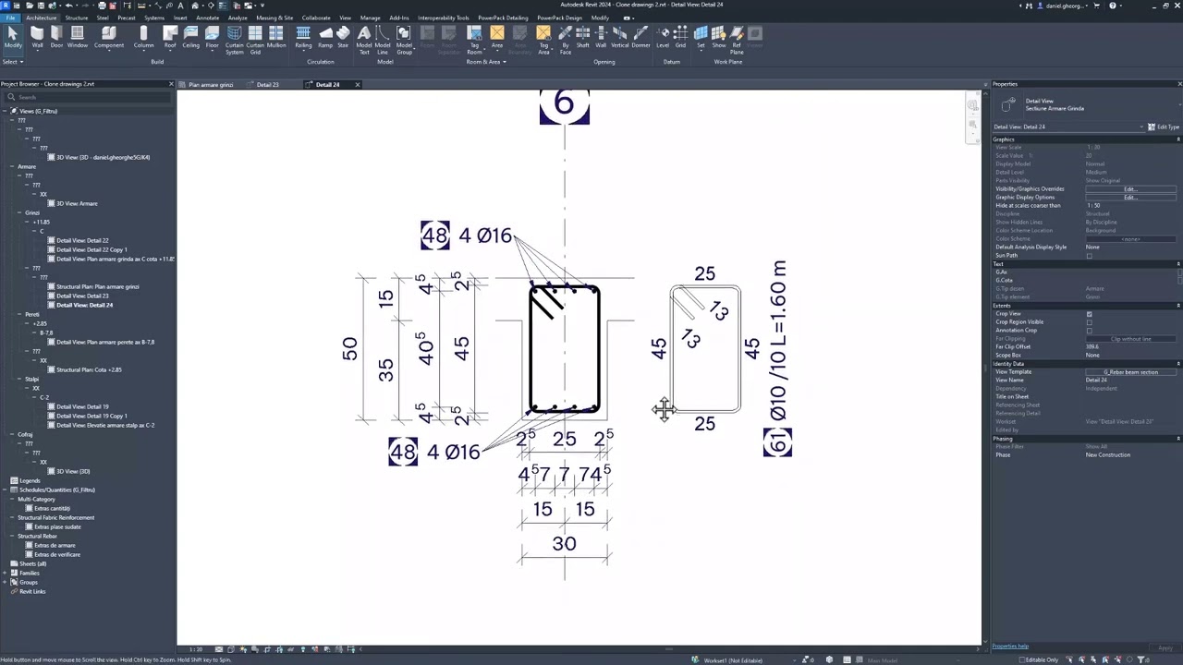Open the Structure ribbon tab

click(77, 18)
